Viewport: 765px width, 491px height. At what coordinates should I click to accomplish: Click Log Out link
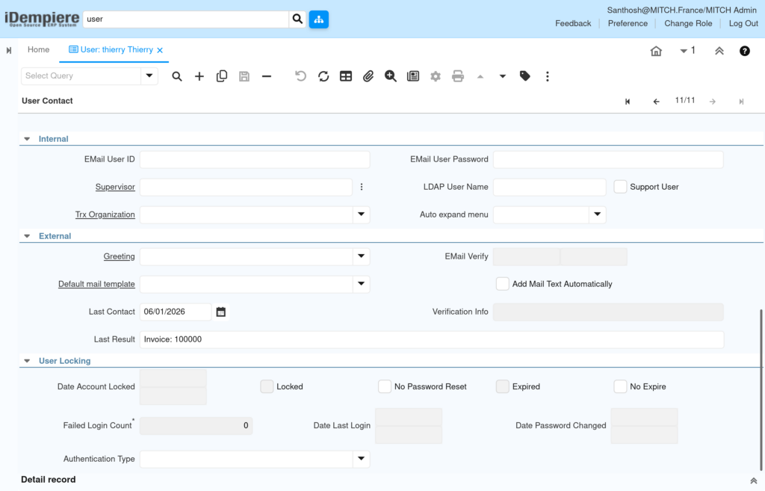[743, 23]
